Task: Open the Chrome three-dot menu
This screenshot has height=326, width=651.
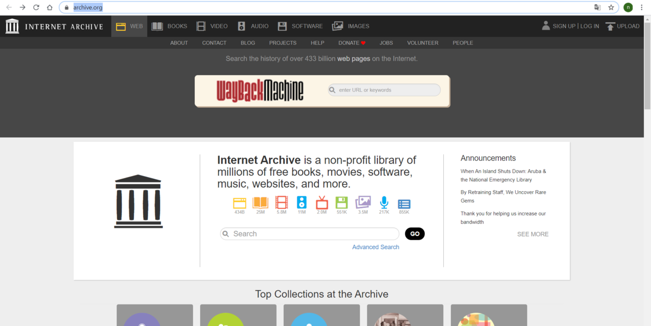Action: (x=642, y=8)
